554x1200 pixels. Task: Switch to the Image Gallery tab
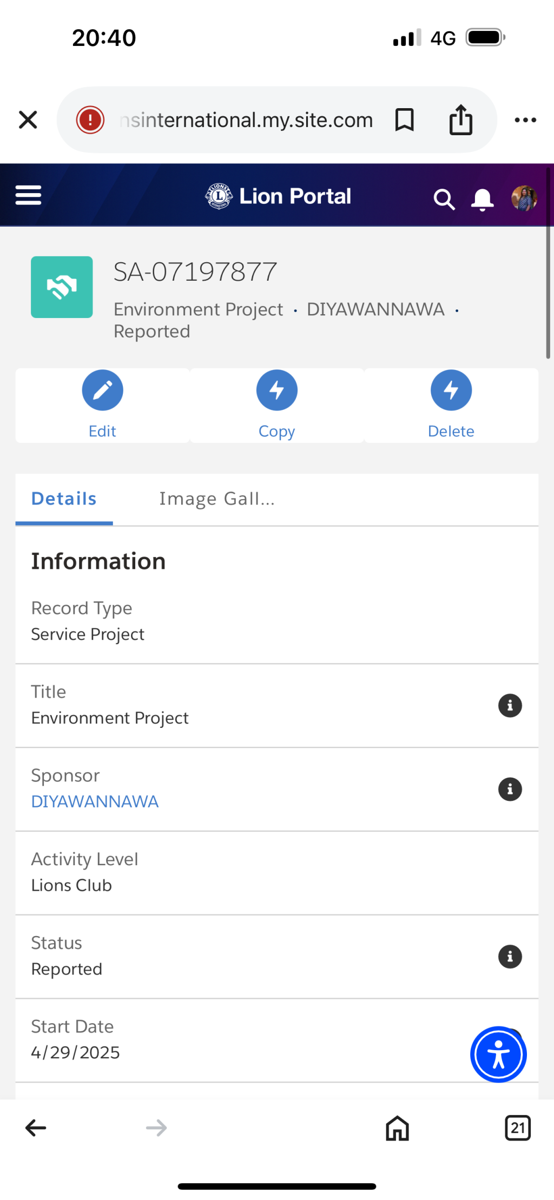(x=217, y=499)
